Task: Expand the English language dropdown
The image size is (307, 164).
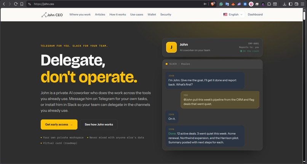Action: coord(233,14)
